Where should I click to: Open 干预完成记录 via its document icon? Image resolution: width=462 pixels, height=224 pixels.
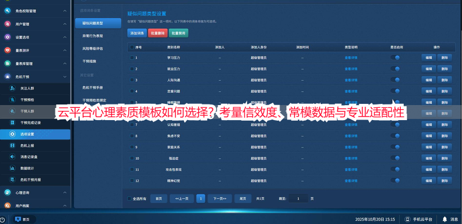[12, 122]
